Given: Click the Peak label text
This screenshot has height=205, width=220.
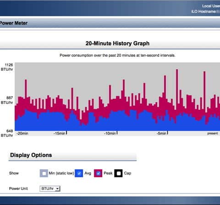Looking at the screenshot, I should pos(108,173).
